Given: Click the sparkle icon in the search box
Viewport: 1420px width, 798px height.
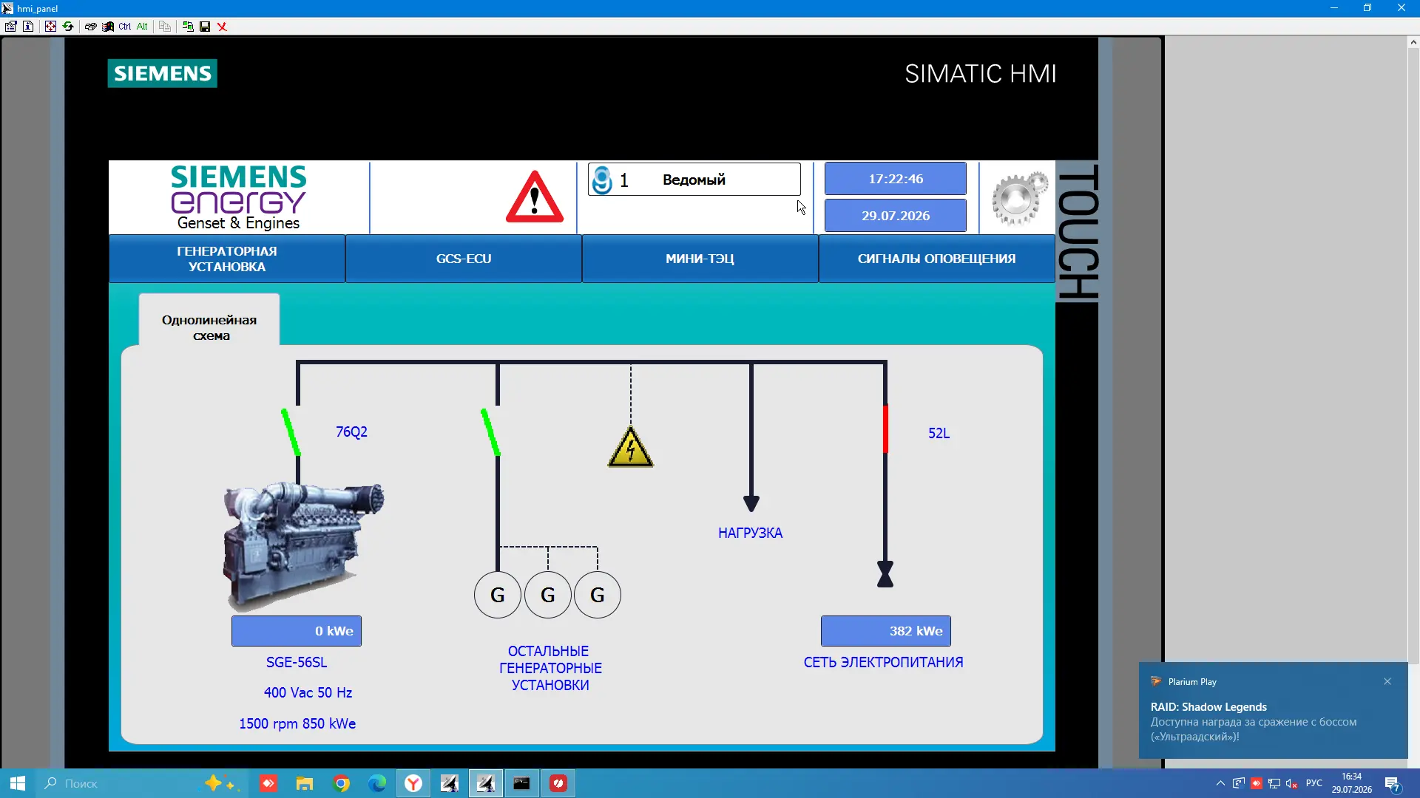Looking at the screenshot, I should pyautogui.click(x=220, y=783).
